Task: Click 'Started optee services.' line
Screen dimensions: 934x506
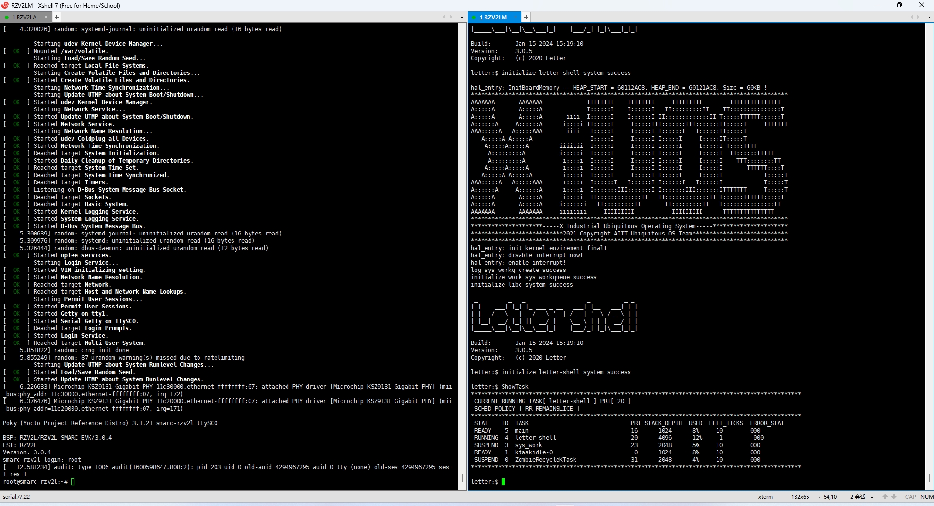Action: tap(57, 255)
